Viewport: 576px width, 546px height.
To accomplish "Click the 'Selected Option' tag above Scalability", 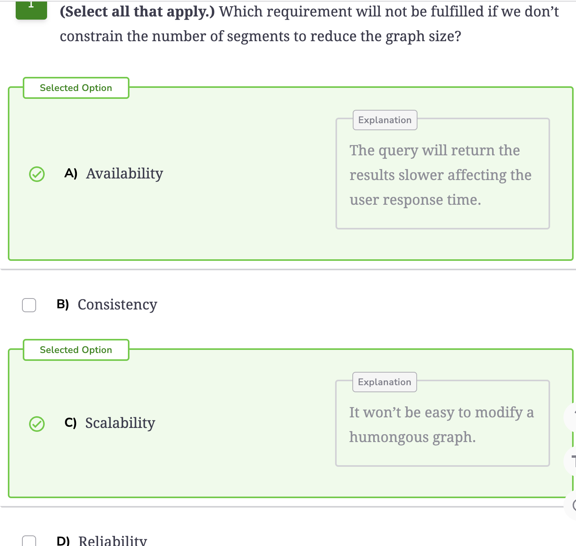I will click(x=76, y=350).
